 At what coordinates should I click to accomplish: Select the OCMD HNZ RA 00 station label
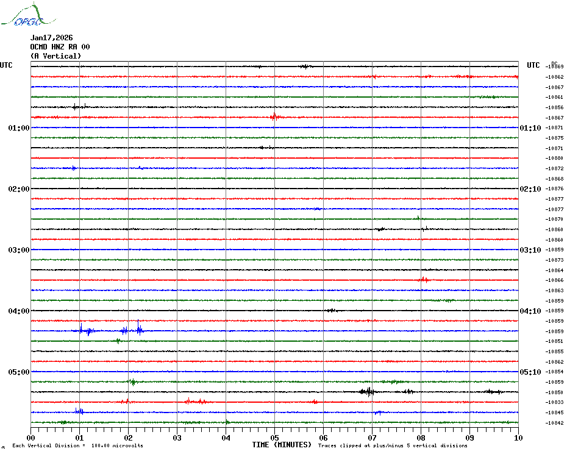60,47
